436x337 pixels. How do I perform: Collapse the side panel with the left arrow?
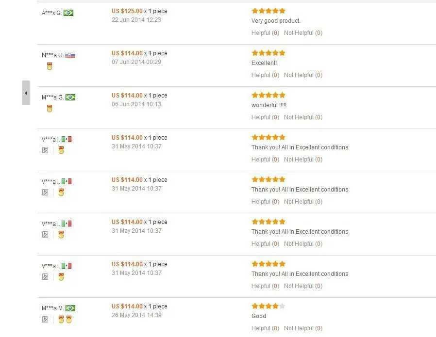[x=26, y=93]
